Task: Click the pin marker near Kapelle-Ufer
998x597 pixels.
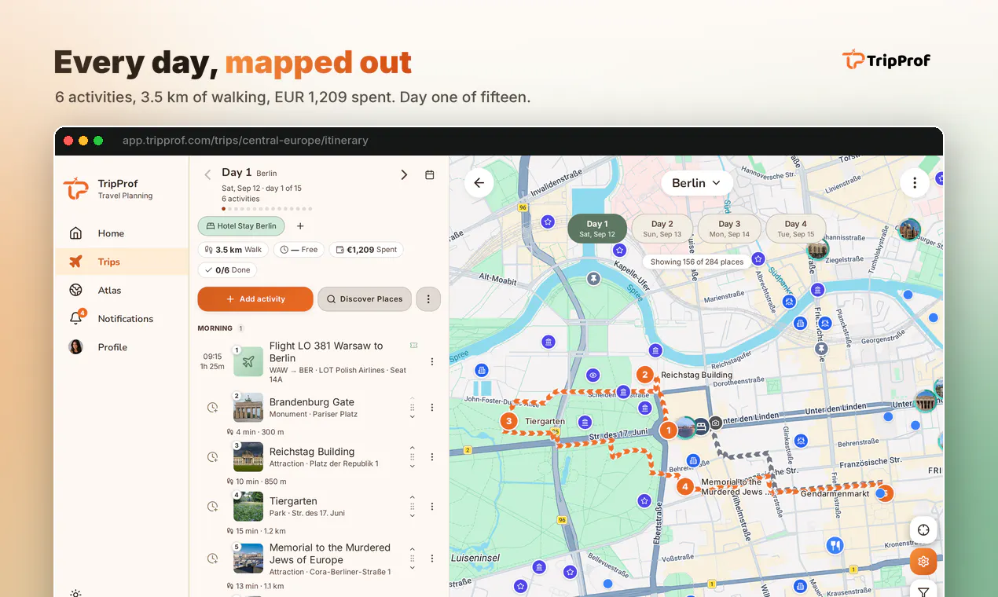Action: click(x=593, y=278)
